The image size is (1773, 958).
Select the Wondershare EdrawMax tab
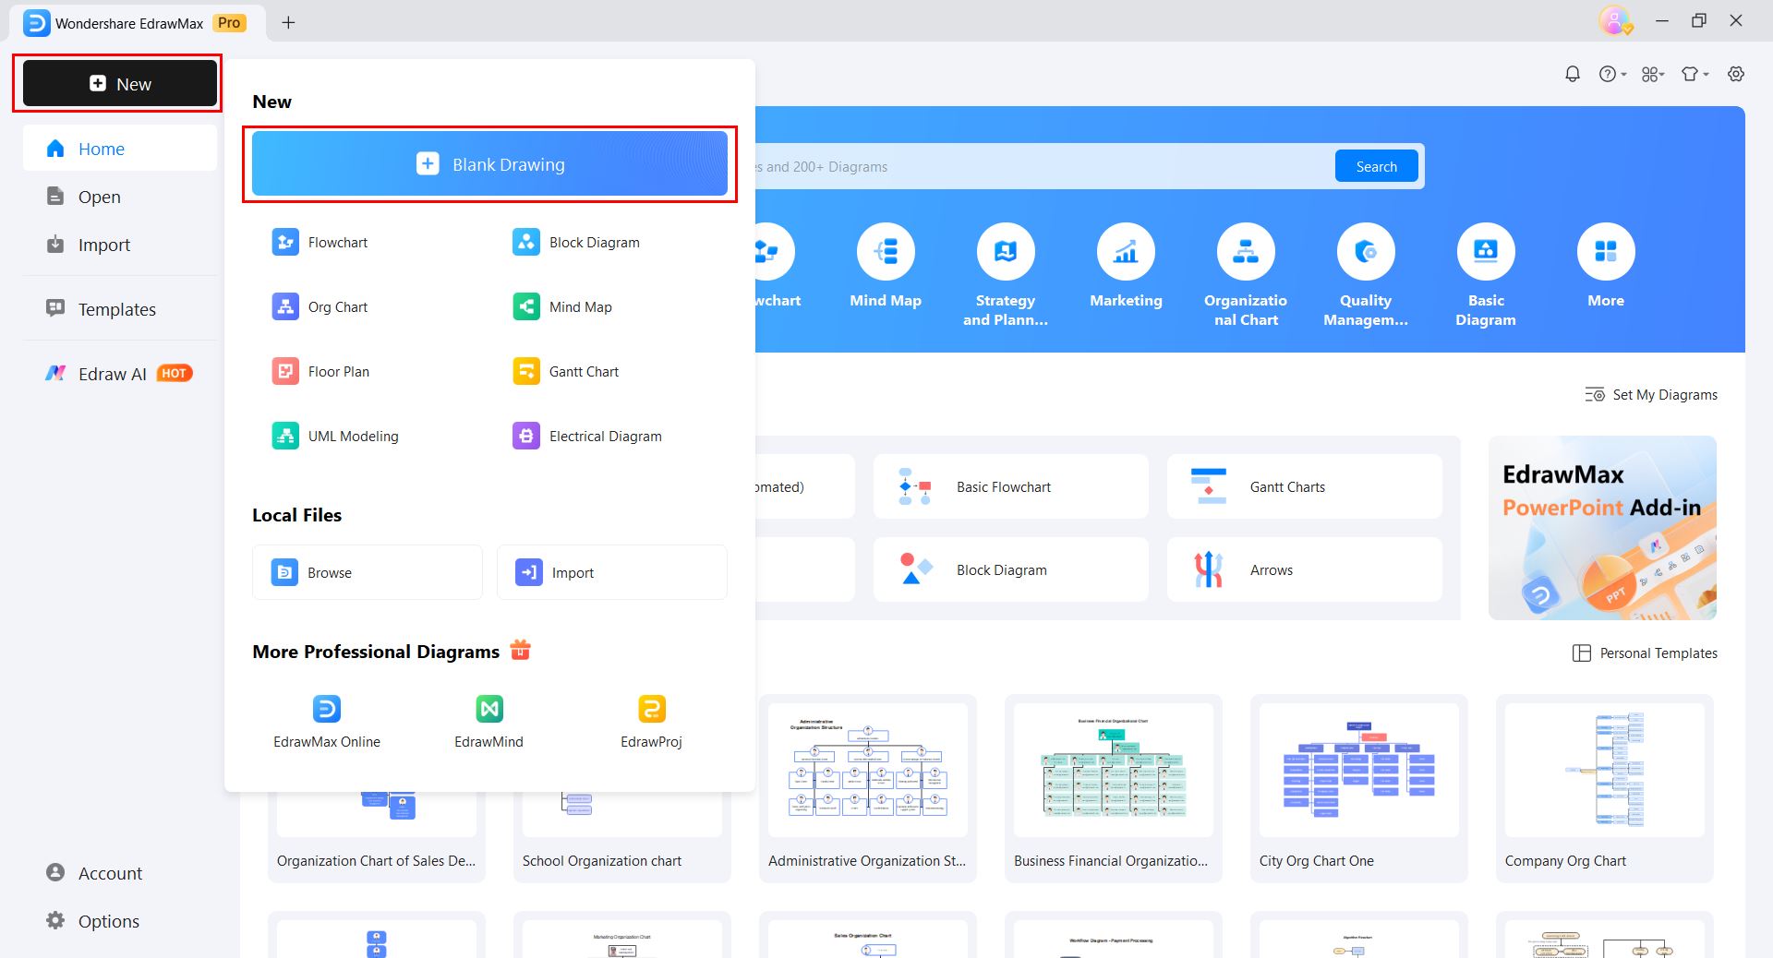137,22
